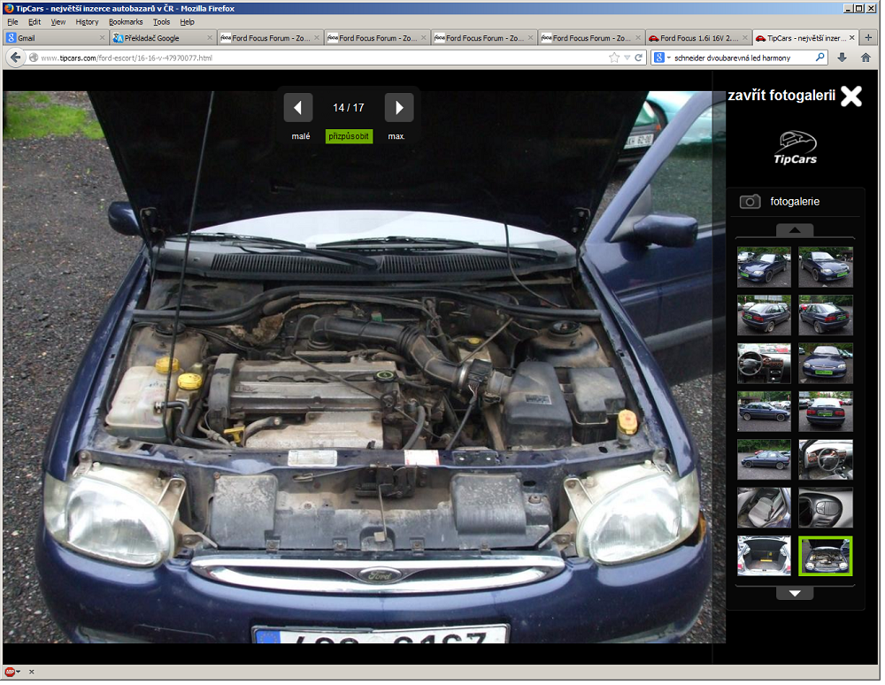Bookmark this page with the star icon

[x=614, y=58]
